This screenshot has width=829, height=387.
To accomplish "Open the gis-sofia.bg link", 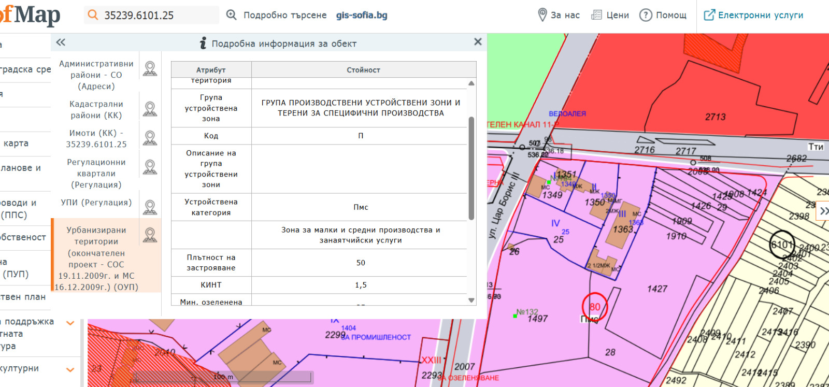I will 362,15.
